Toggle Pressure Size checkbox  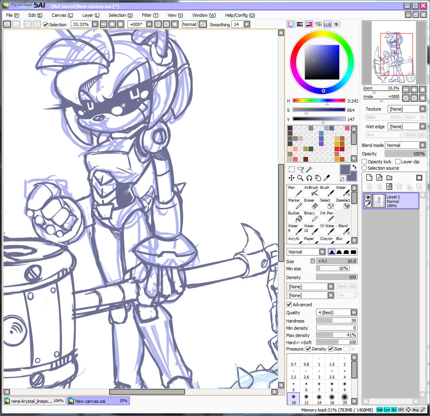(x=331, y=349)
